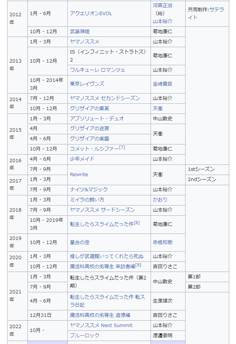Select the 10月 - 2019年3月 period cell

(47, 224)
